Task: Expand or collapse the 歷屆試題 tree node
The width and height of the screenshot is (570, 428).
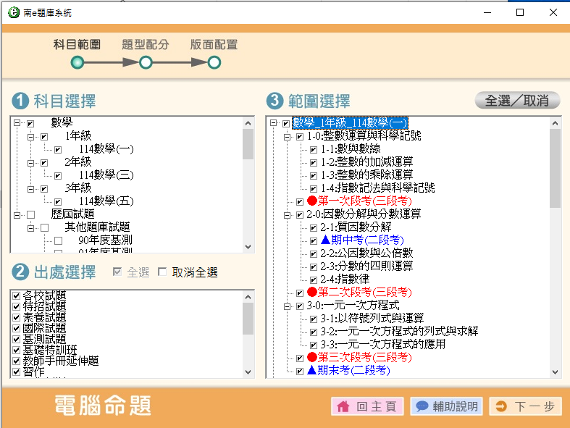Action: pyautogui.click(x=17, y=214)
